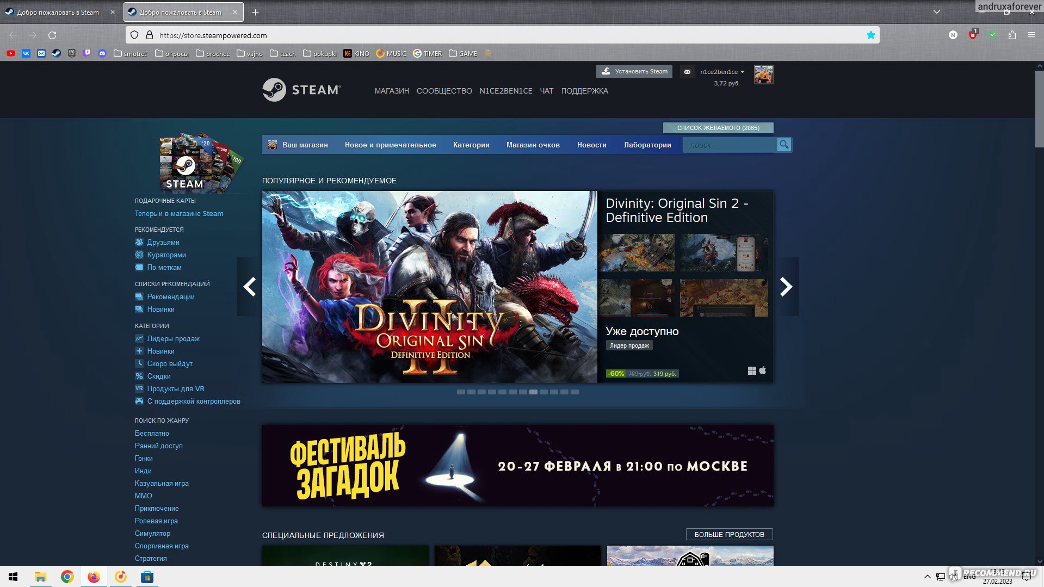Expand the list all tabs chevron

(x=937, y=11)
